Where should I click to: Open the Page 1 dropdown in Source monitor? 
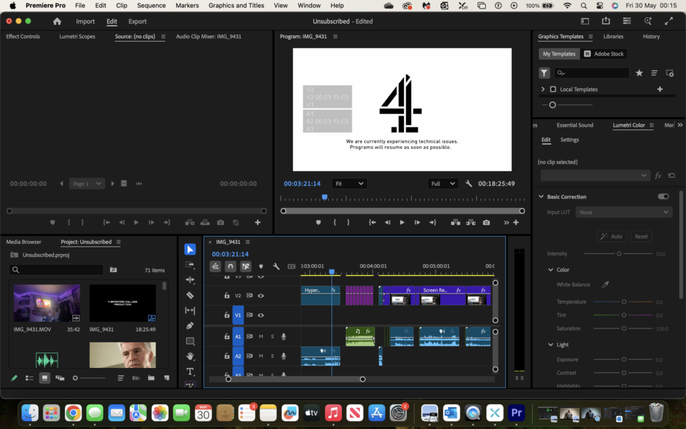pos(87,184)
